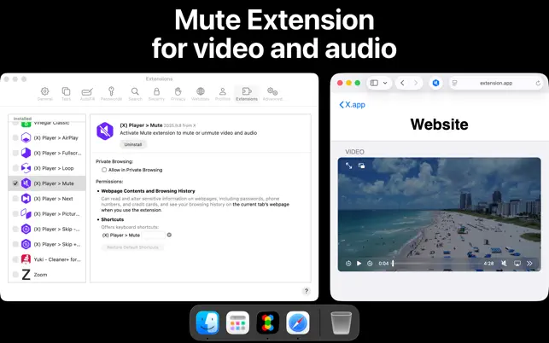Viewport: 549px width, 343px height.
Task: Select the Next extension icon in list
Action: (x=26, y=199)
